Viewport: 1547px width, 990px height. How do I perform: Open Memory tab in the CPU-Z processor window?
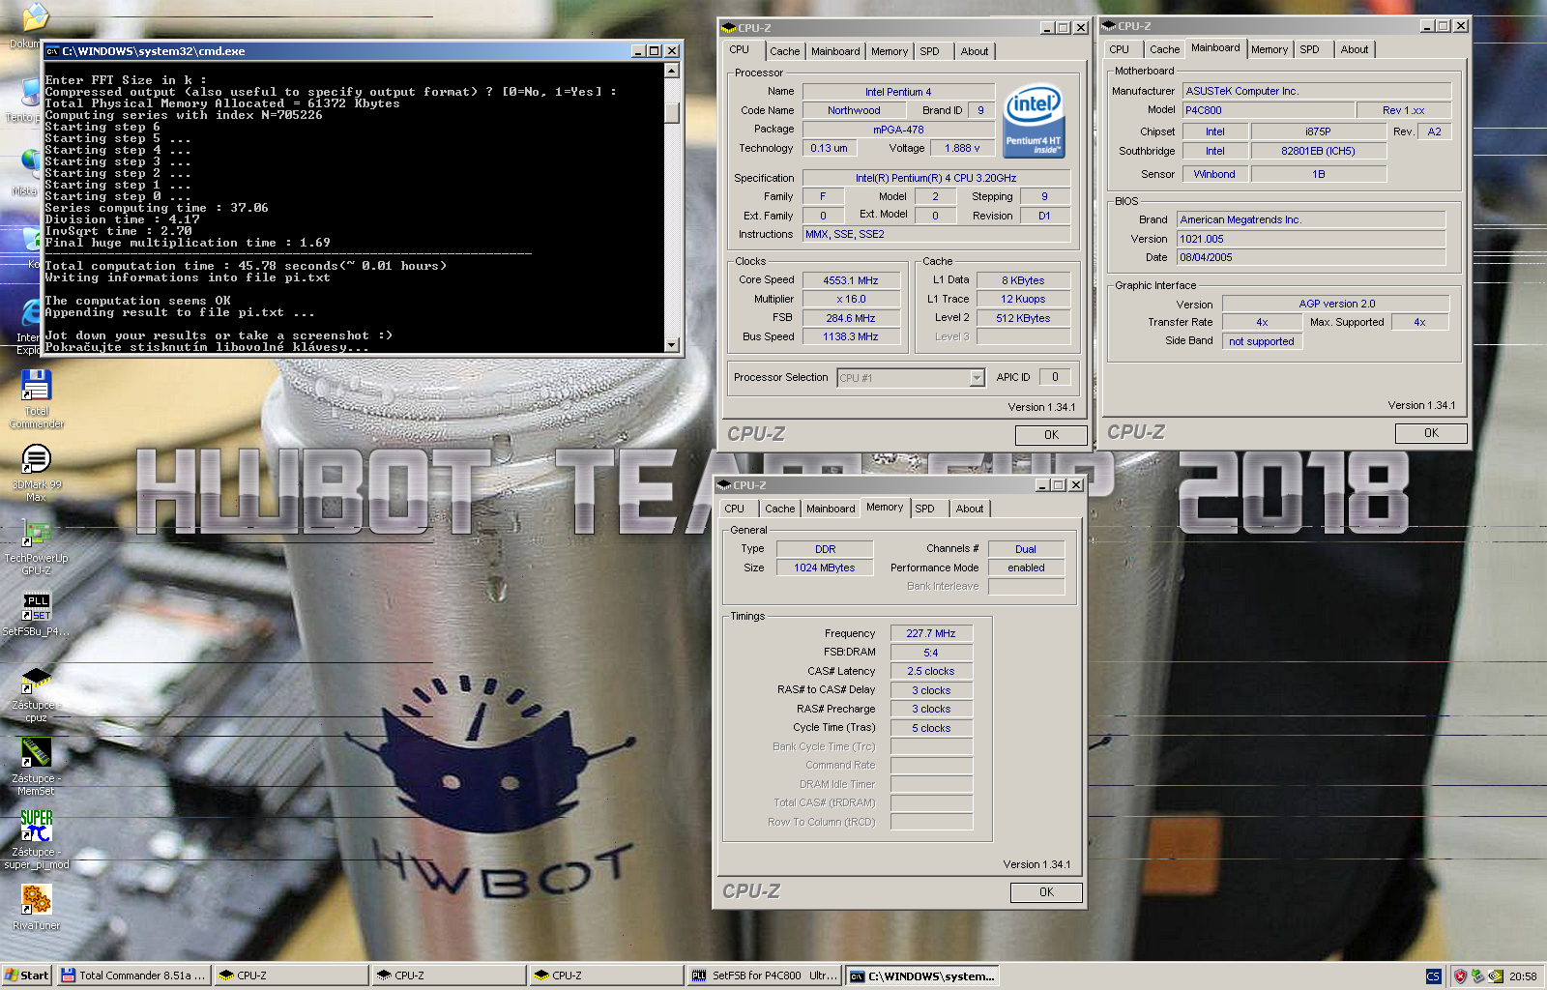890,52
